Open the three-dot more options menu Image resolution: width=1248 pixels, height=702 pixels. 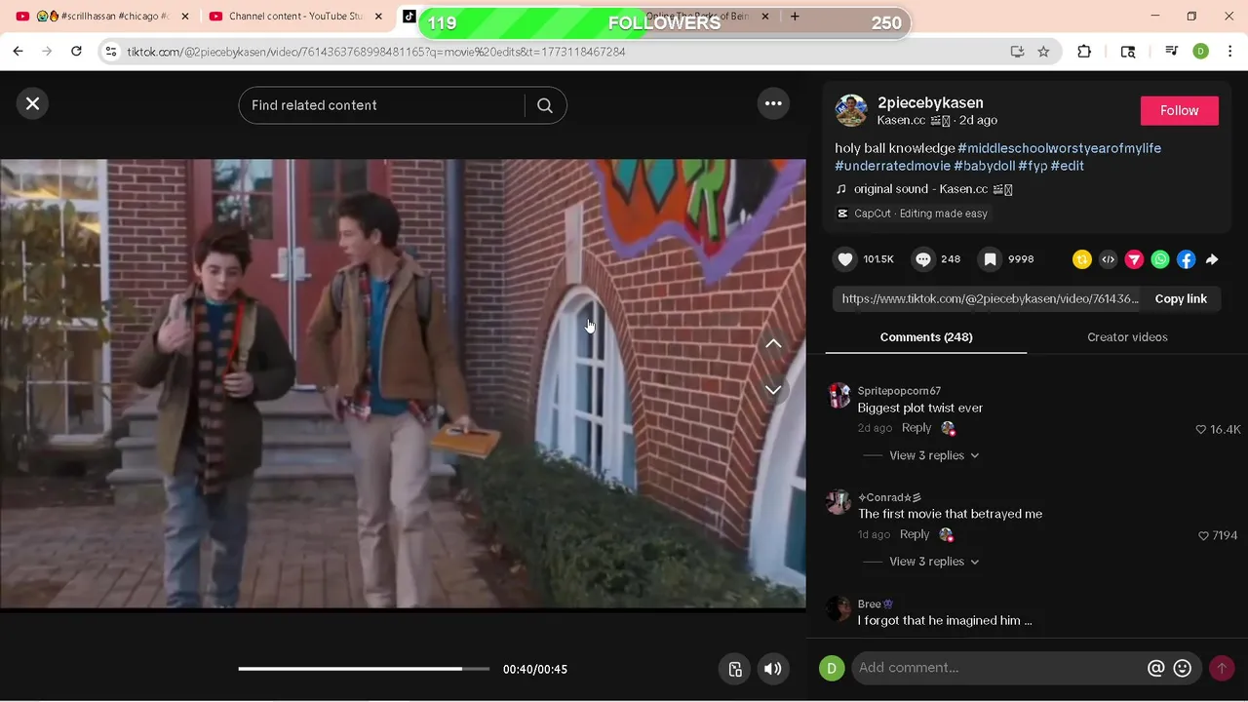(x=773, y=103)
